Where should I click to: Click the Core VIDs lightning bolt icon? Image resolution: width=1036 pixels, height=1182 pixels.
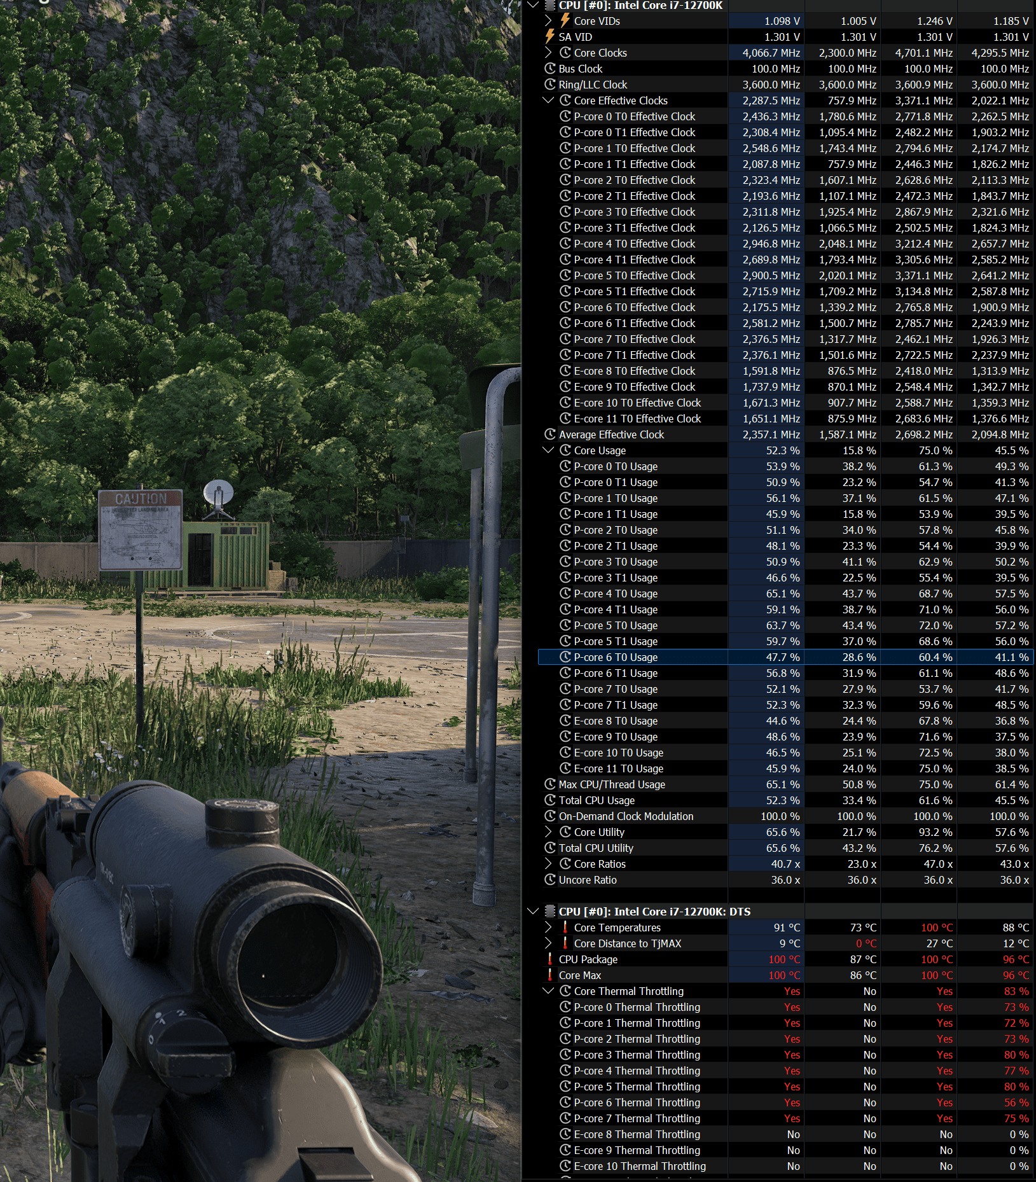[565, 21]
